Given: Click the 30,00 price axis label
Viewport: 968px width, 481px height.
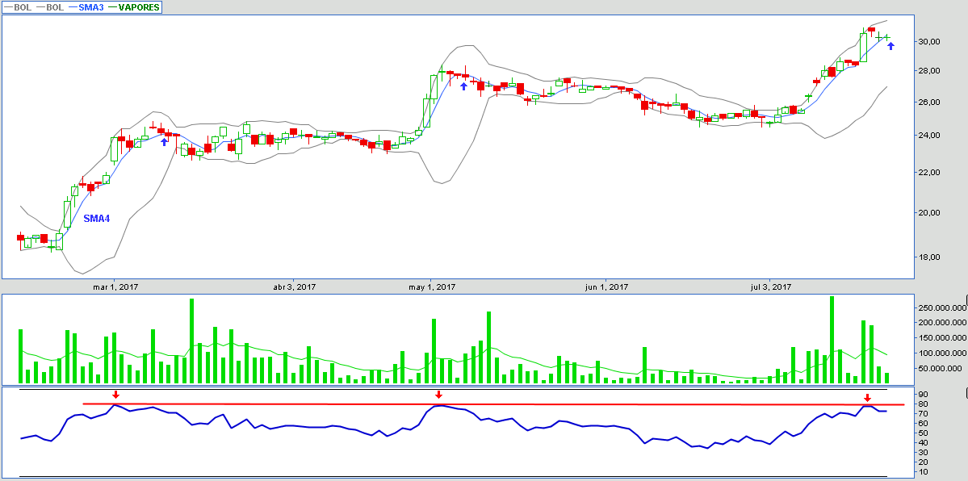Looking at the screenshot, I should click(x=929, y=41).
